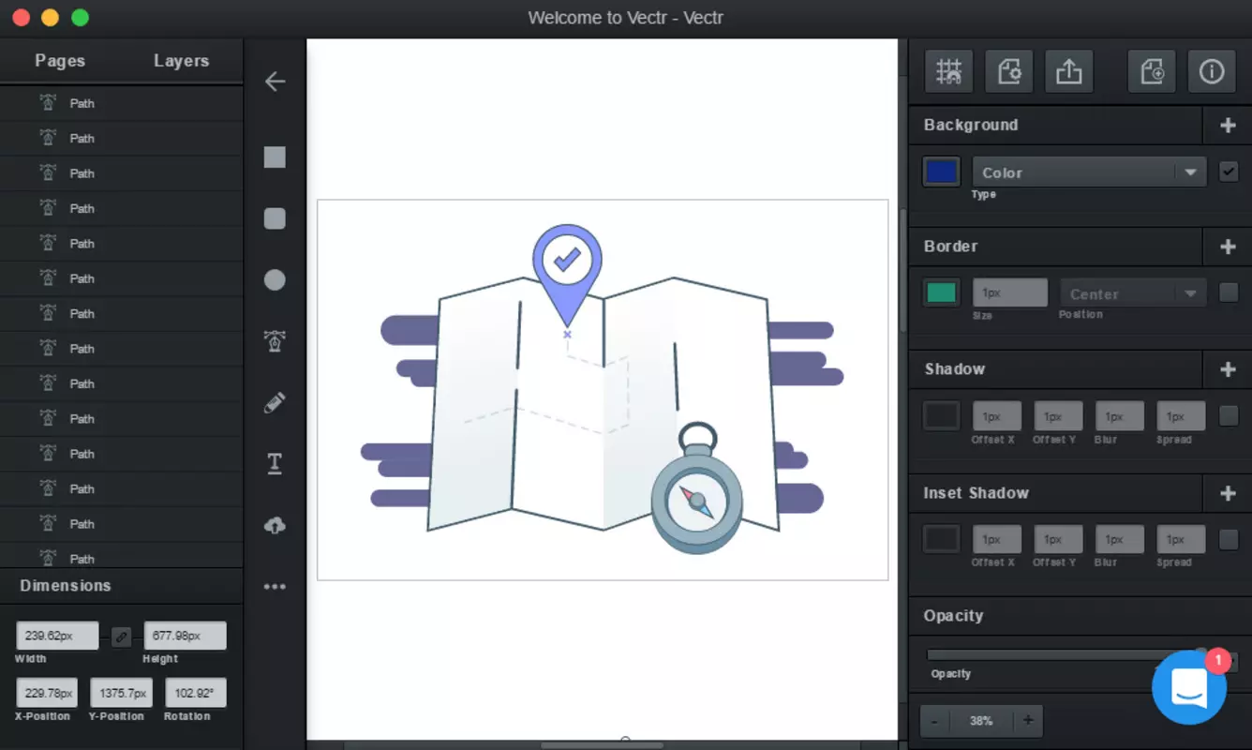Select the location pin on the canvas
The image size is (1252, 750).
click(x=567, y=275)
